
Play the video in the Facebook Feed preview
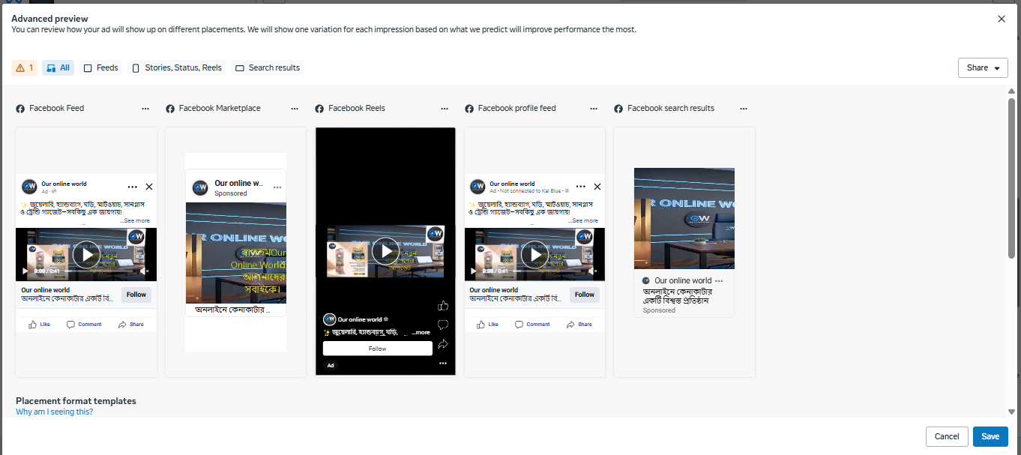tap(86, 255)
